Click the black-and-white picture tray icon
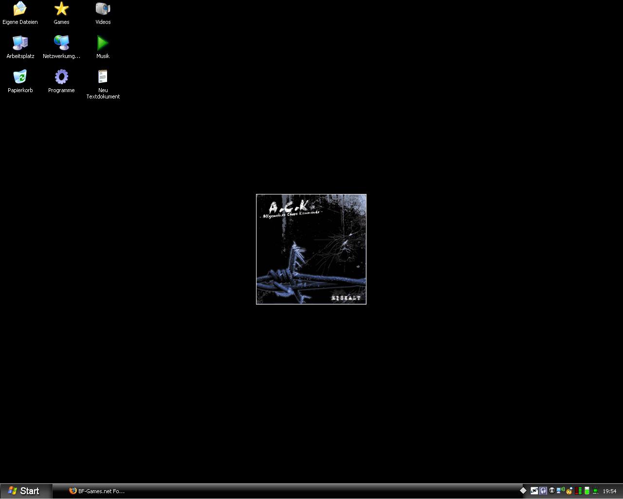The height and width of the screenshot is (499, 623). 534,491
